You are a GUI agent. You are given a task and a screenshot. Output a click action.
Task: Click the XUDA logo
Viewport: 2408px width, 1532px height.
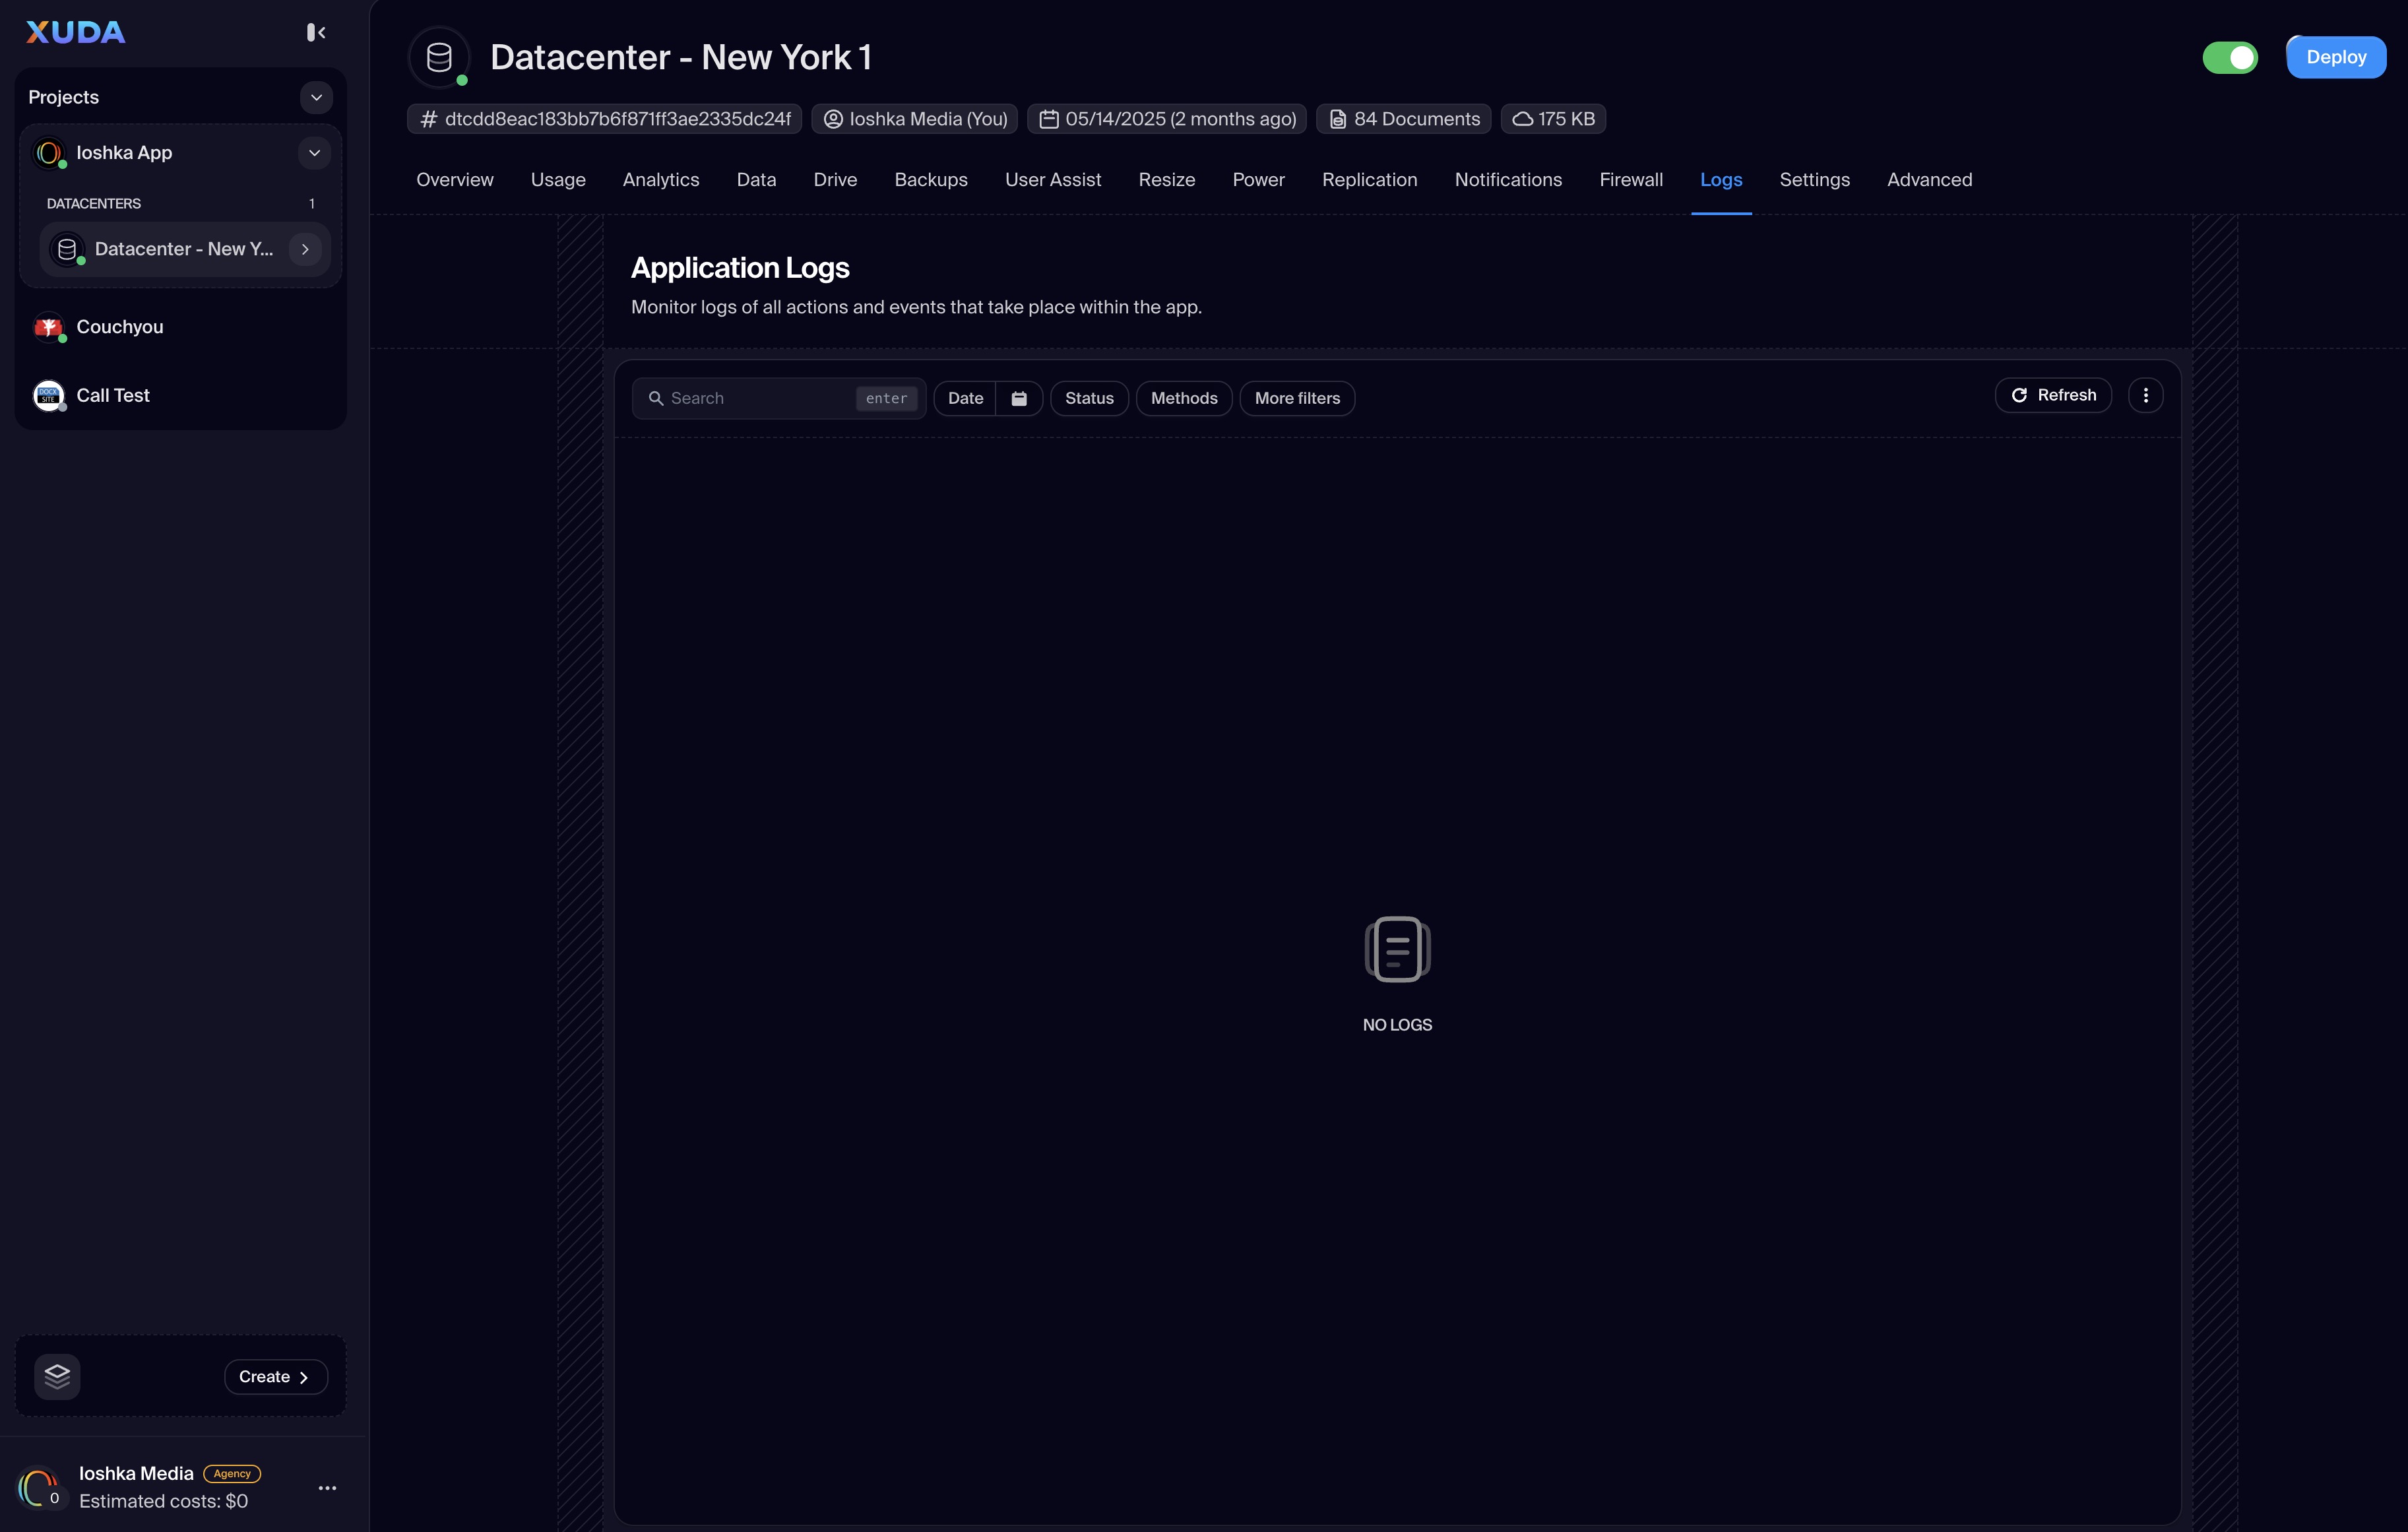point(75,32)
